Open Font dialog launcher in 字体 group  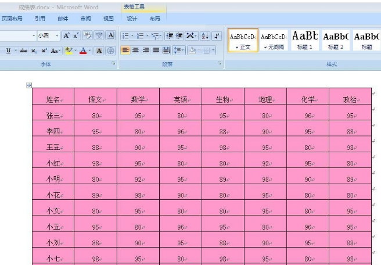click(x=113, y=63)
